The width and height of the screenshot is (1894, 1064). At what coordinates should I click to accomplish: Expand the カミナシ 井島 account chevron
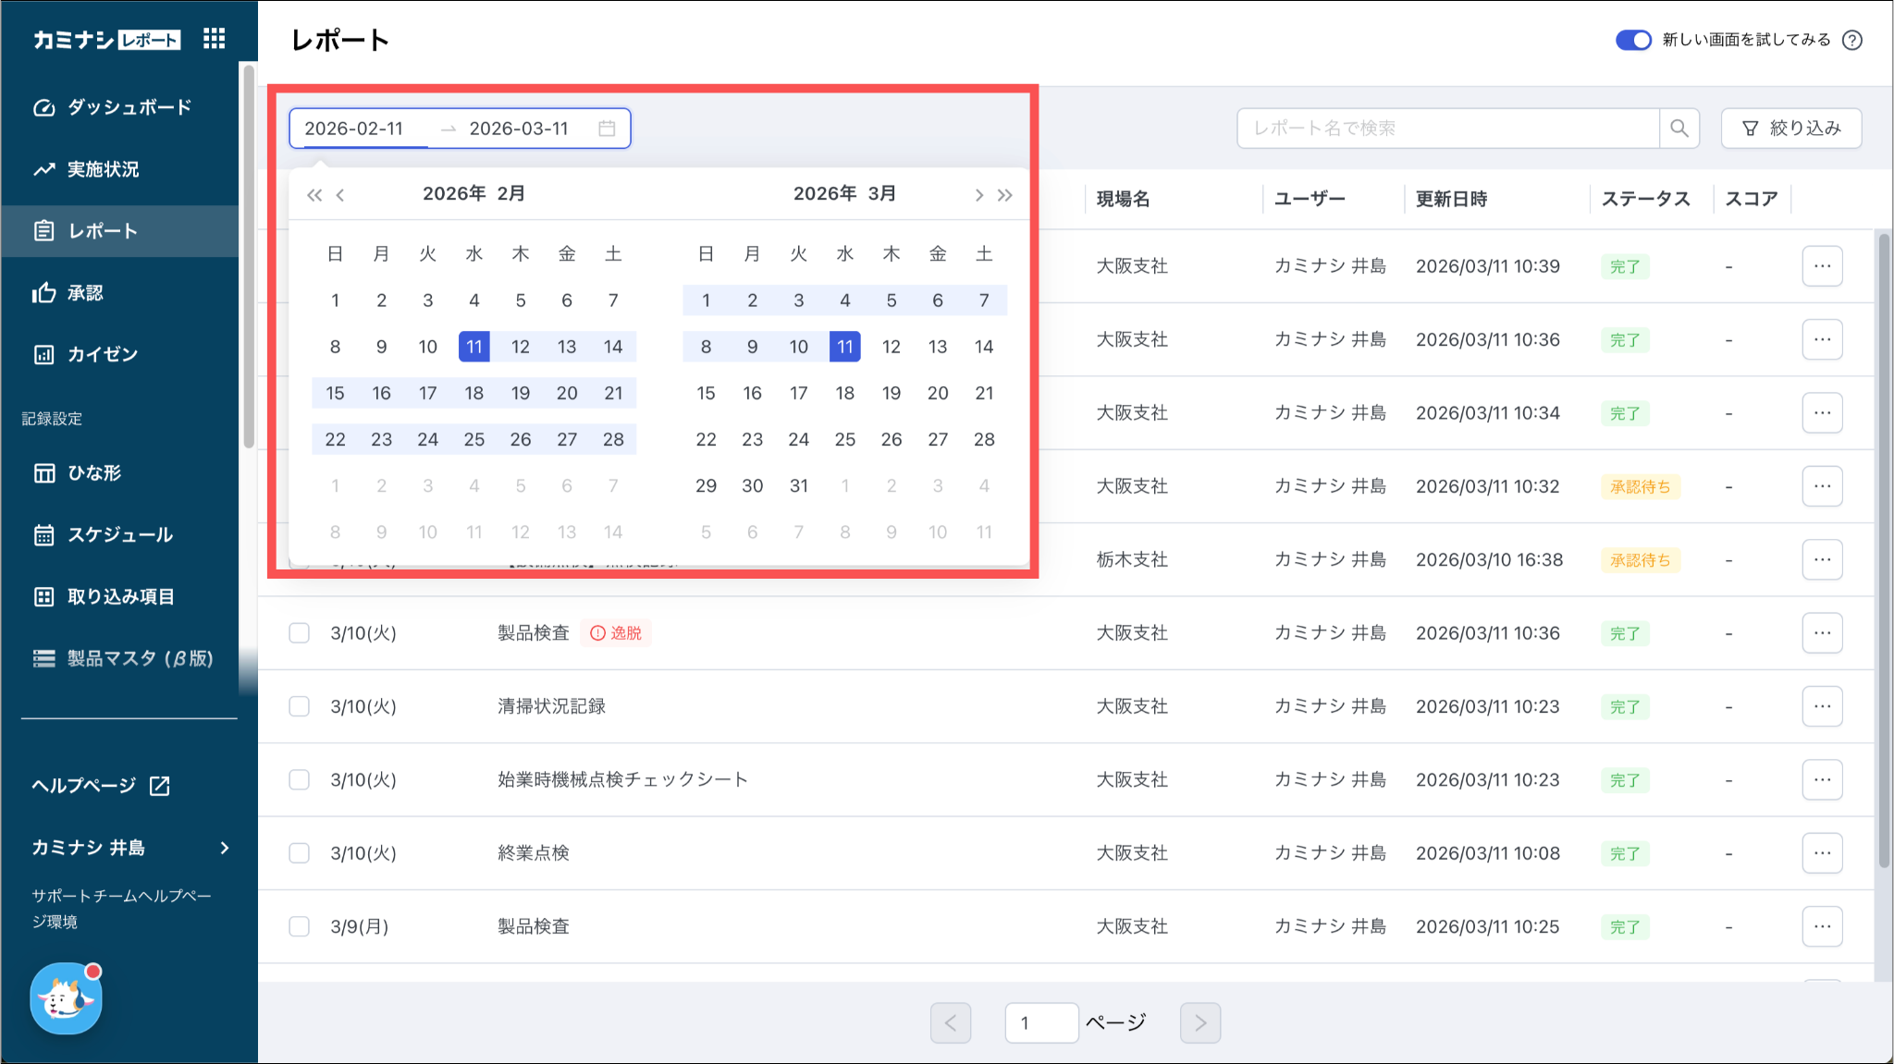[225, 848]
